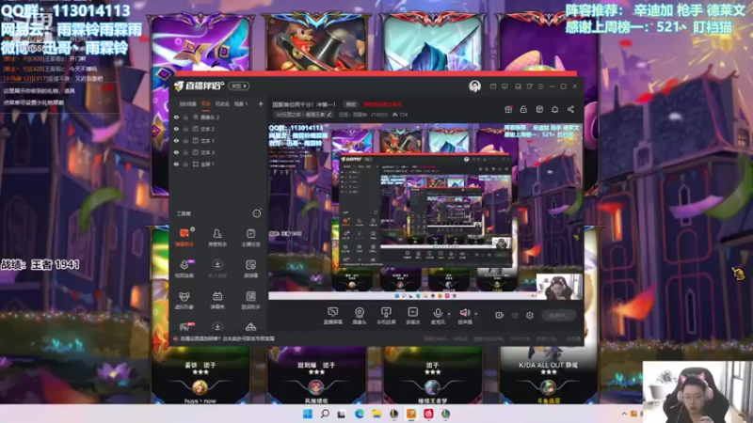Screen dimensions: 753x423
Task: Open the 弹幕助手 danmaku assistant tool
Action: (x=184, y=237)
